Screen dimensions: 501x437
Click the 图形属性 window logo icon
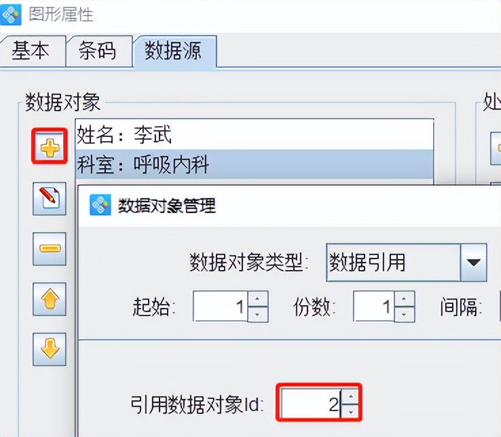coord(11,14)
